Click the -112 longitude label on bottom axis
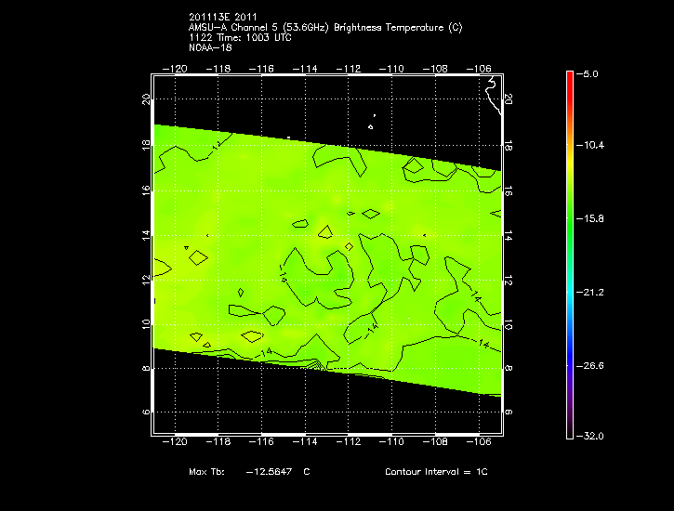 pyautogui.click(x=349, y=443)
